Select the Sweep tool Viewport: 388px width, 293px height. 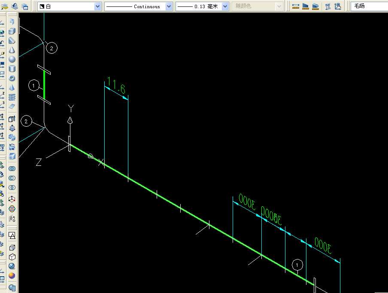click(12, 137)
